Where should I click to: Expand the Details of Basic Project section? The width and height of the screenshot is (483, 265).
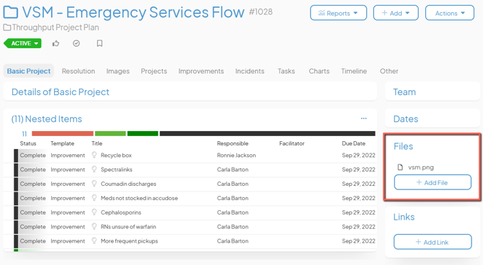pyautogui.click(x=61, y=91)
